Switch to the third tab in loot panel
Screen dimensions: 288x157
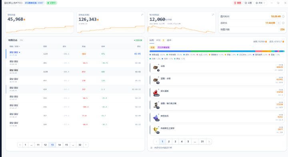click(x=169, y=40)
